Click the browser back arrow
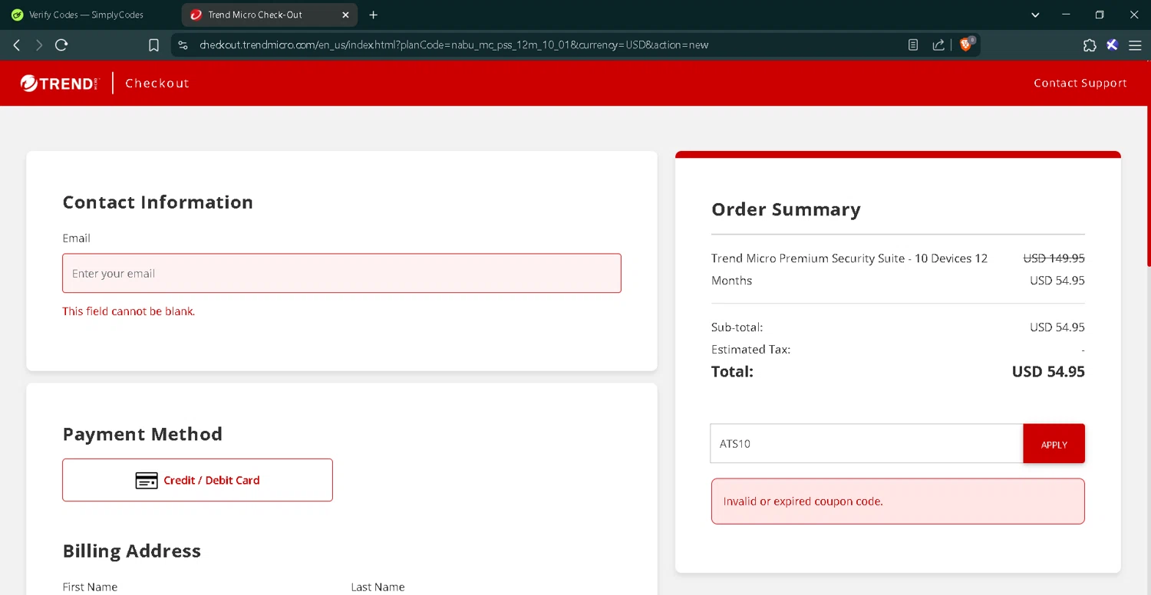Image resolution: width=1151 pixels, height=595 pixels. [16, 45]
